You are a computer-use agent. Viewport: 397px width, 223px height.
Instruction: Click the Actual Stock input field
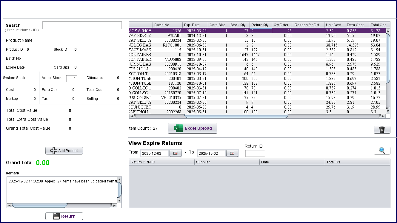click(x=72, y=79)
